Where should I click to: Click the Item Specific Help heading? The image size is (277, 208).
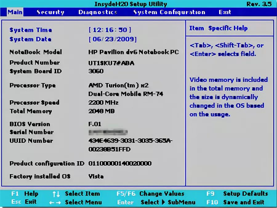coord(219,28)
